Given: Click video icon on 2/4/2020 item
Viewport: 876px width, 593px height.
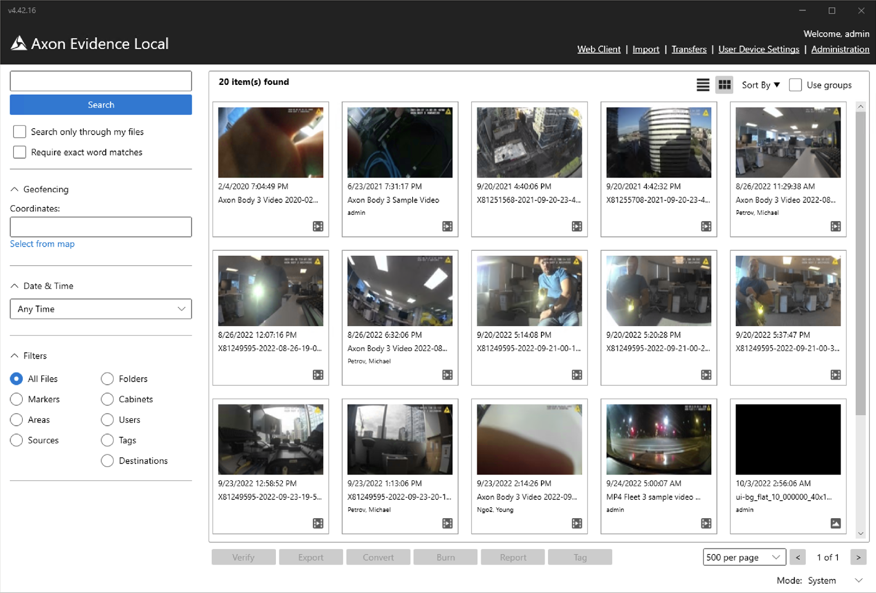Looking at the screenshot, I should (318, 226).
